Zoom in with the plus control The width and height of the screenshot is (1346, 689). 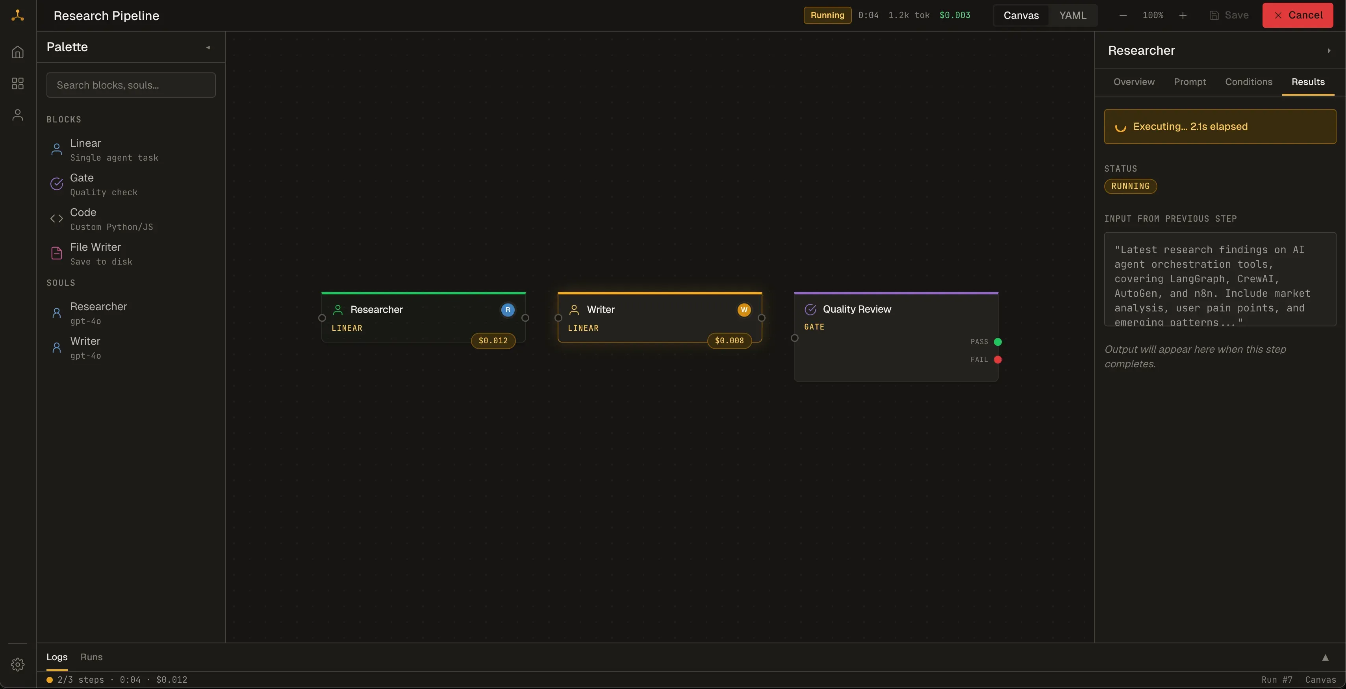pyautogui.click(x=1183, y=15)
